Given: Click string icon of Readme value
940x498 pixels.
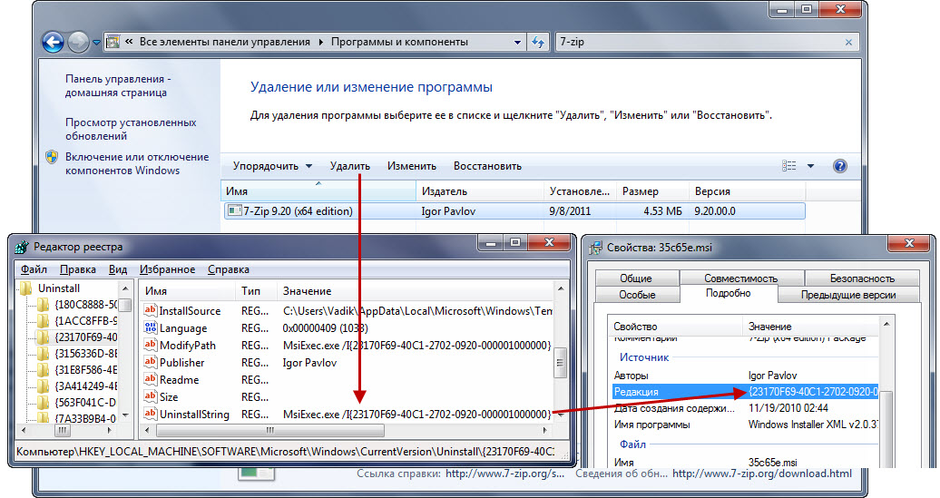Looking at the screenshot, I should [151, 379].
